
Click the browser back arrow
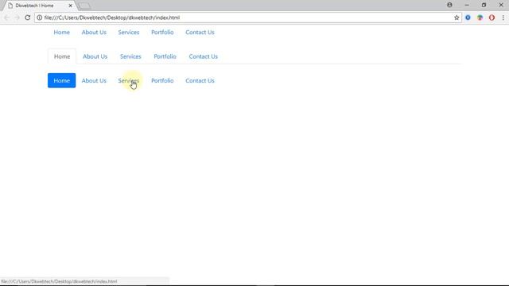point(7,17)
